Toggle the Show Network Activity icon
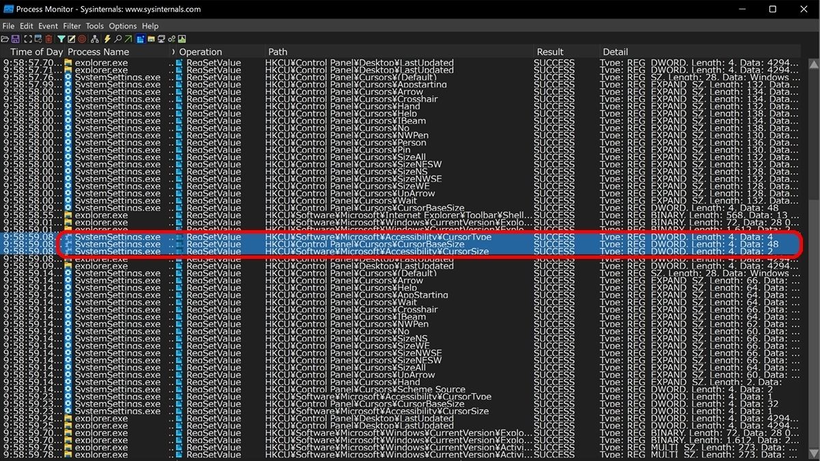This screenshot has height=461, width=820. pyautogui.click(x=161, y=39)
